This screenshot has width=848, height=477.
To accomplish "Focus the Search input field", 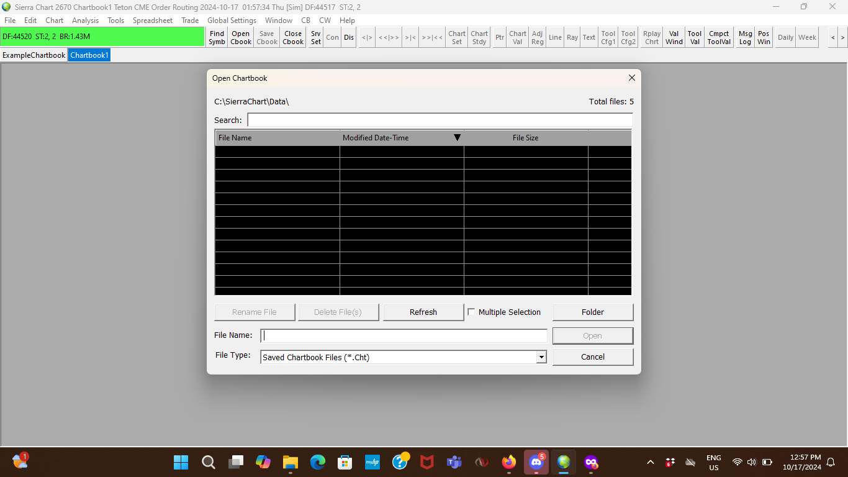I will tap(440, 120).
